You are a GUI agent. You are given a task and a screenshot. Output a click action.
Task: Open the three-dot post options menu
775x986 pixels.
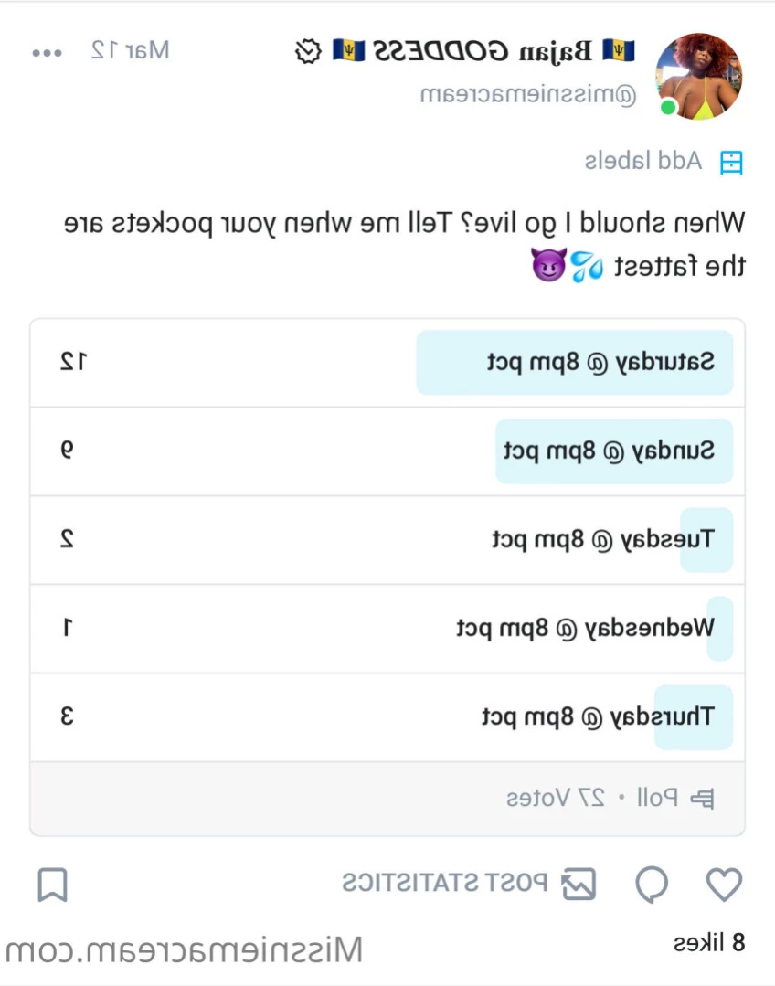pos(48,53)
